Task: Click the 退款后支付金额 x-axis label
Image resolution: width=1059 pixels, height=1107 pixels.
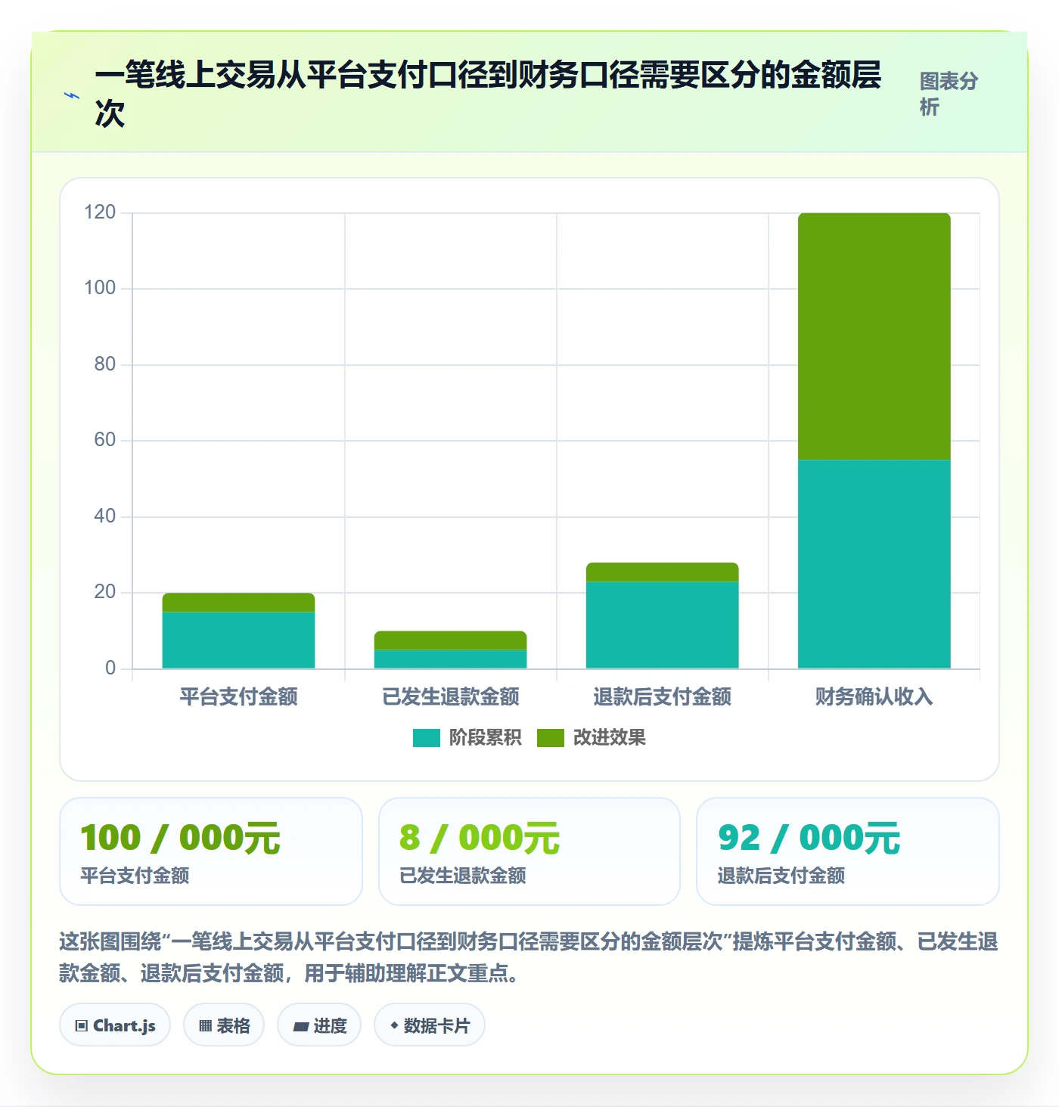Action: [662, 696]
